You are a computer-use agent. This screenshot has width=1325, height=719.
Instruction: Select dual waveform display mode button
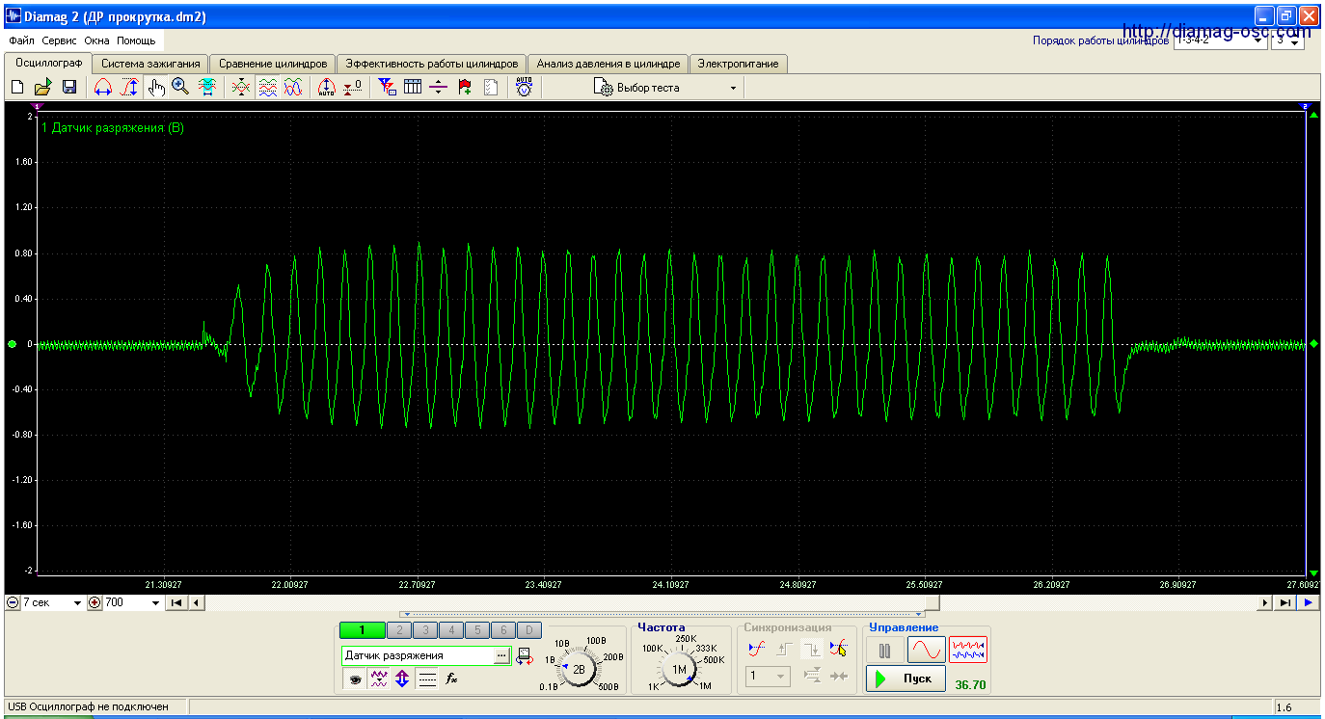pos(968,650)
